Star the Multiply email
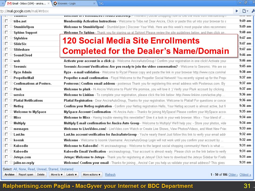255x191 pixels. pos(11,123)
